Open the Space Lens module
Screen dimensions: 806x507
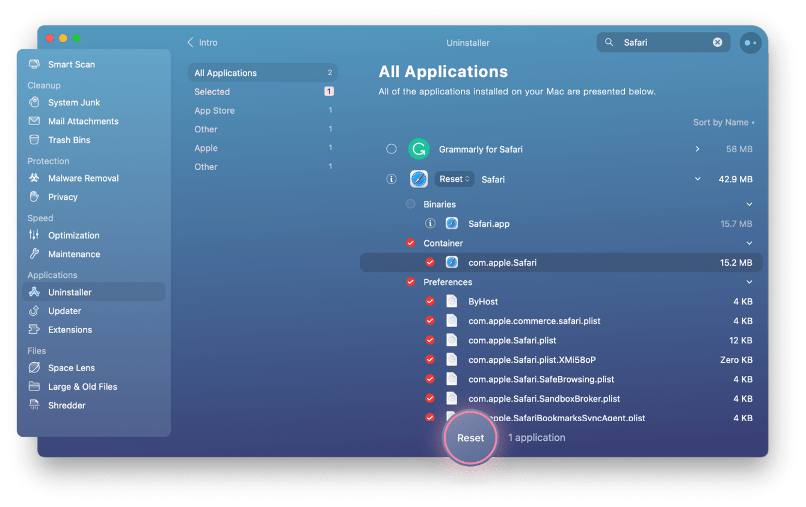pos(71,367)
